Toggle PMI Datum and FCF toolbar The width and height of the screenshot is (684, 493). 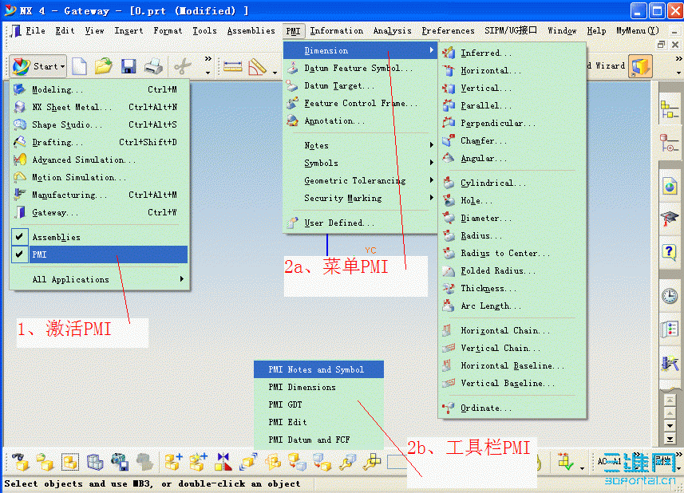click(319, 440)
